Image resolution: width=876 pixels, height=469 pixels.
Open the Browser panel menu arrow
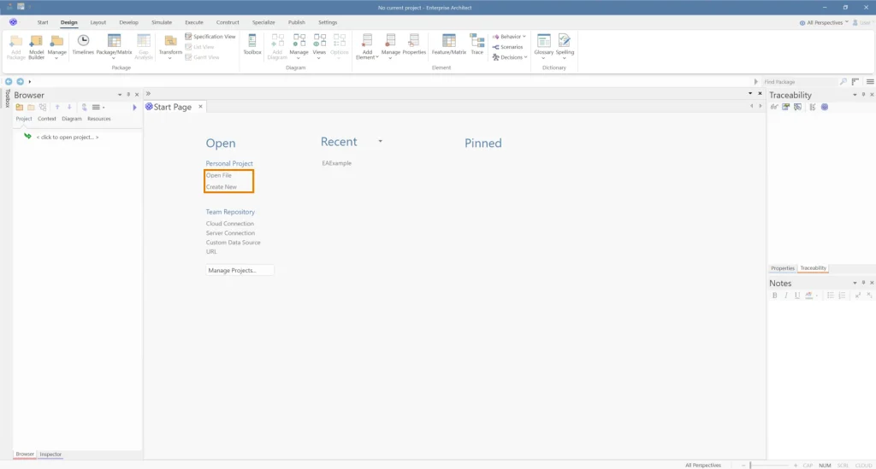coord(120,95)
